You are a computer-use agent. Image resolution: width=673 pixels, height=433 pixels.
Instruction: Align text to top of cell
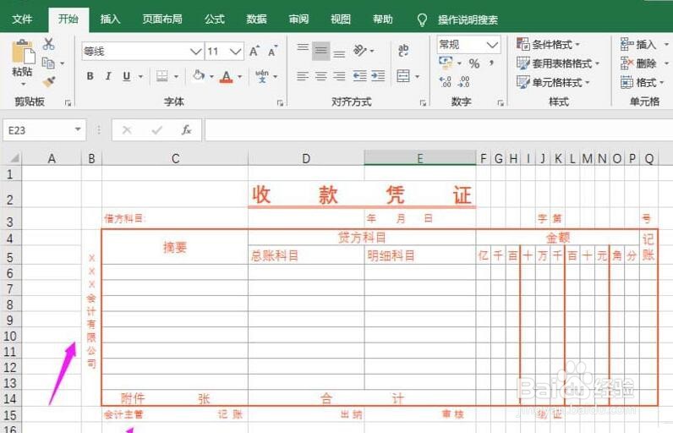coord(303,47)
